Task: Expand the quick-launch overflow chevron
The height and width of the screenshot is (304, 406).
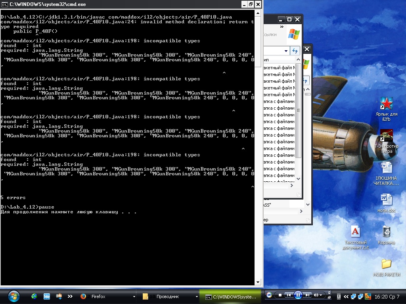Action: coord(70,296)
